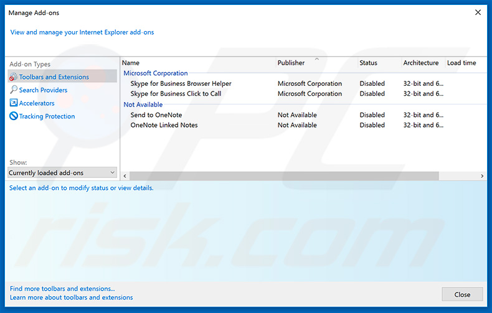Sort list by Publisher column header
Screen dimensions: 492x313
point(291,63)
